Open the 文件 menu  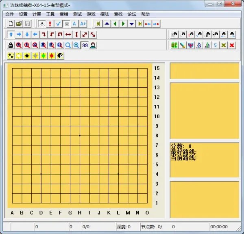tap(10, 14)
